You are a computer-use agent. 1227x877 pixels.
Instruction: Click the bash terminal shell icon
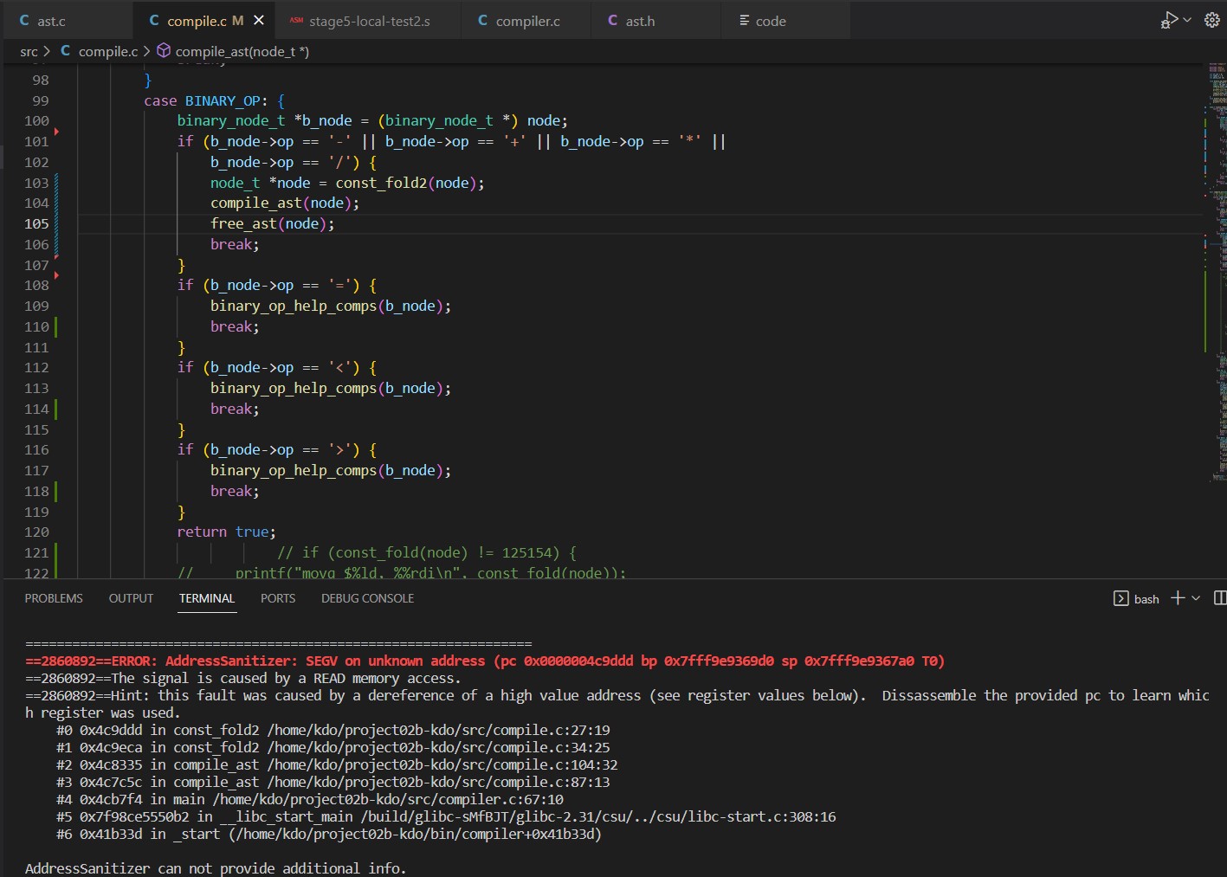click(x=1120, y=598)
